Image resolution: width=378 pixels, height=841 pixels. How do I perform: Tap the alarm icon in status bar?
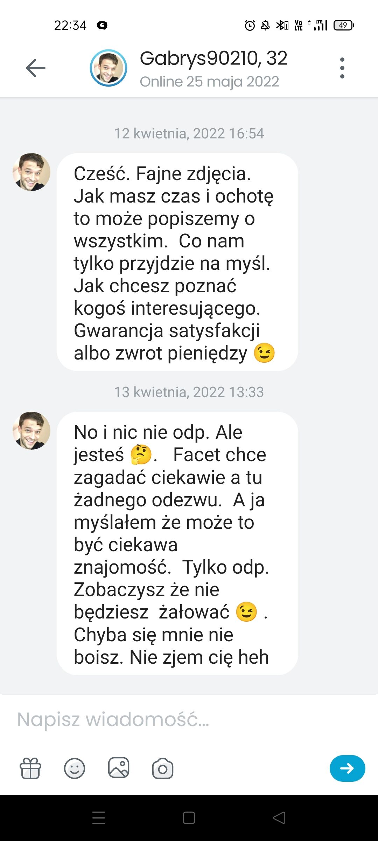[x=250, y=25]
